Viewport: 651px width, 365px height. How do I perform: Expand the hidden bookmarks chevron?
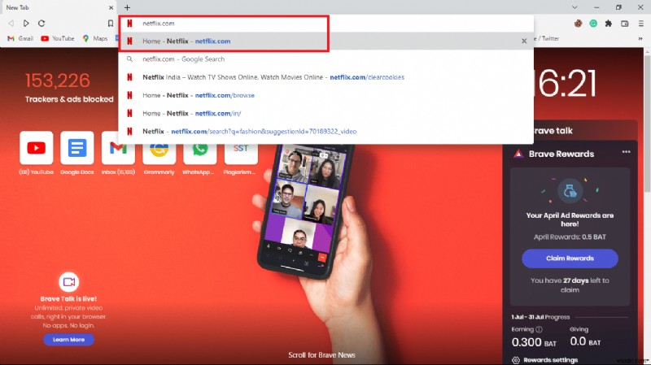coord(640,38)
